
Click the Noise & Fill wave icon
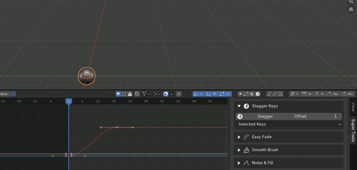coord(246,163)
